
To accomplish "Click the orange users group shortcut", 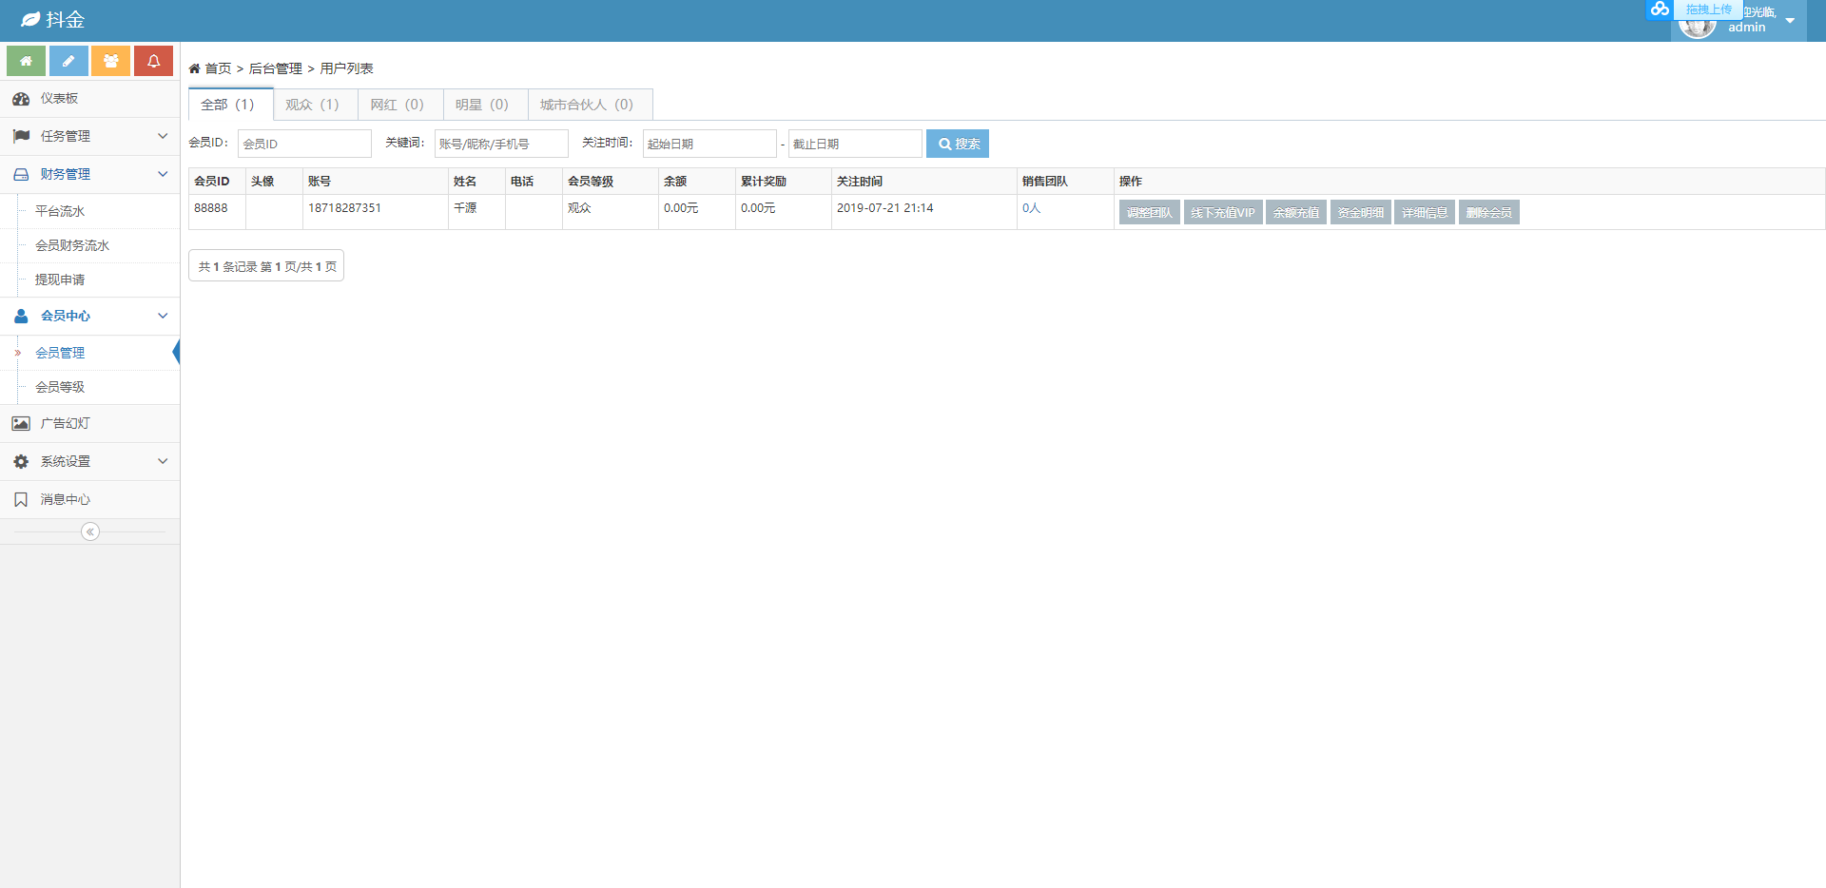I will (x=111, y=61).
